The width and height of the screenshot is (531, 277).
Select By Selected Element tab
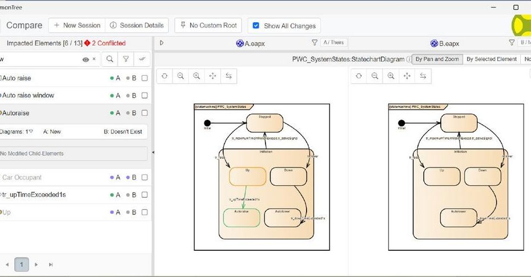pos(492,59)
